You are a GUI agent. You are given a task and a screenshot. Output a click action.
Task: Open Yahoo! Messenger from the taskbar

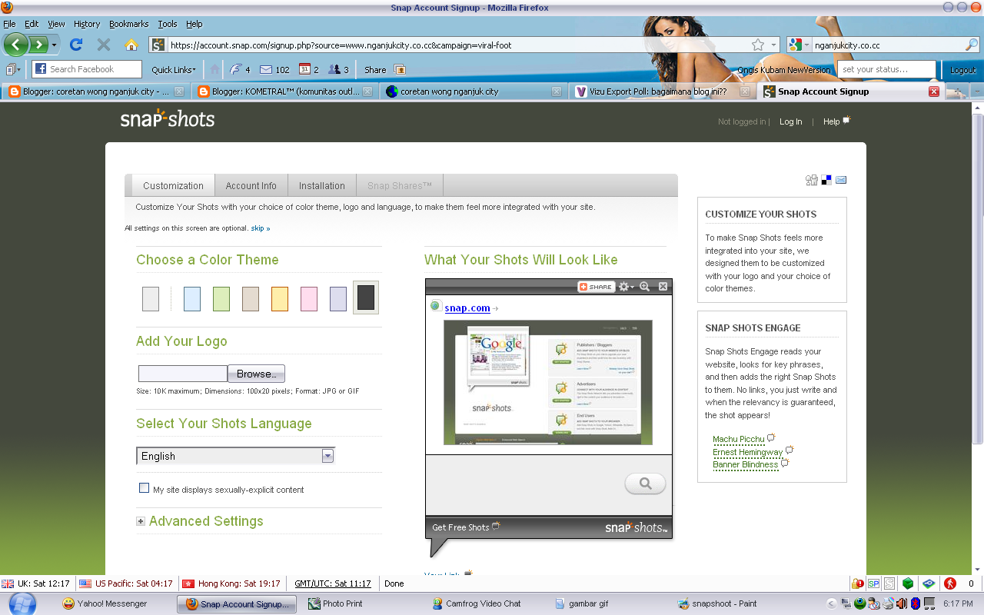point(105,603)
